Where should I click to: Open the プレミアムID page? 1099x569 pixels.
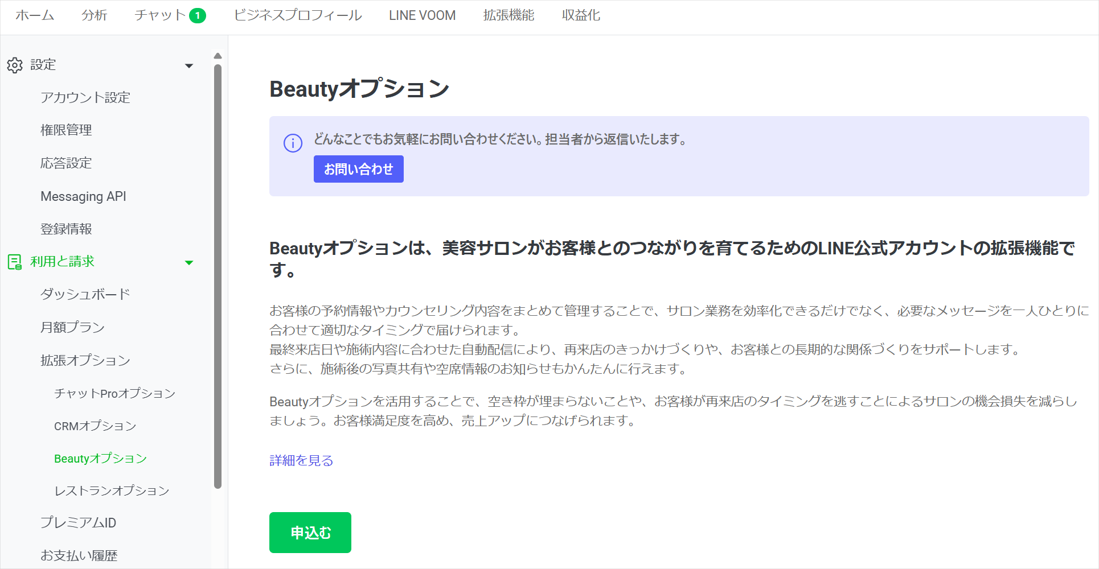tap(78, 522)
